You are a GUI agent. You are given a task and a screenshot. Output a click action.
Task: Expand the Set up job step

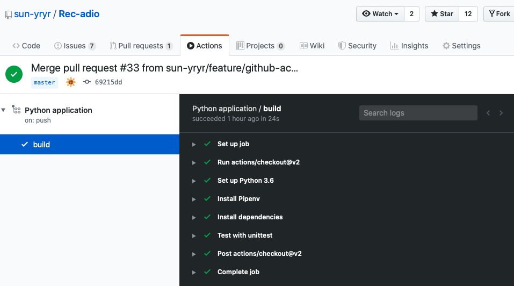click(194, 144)
